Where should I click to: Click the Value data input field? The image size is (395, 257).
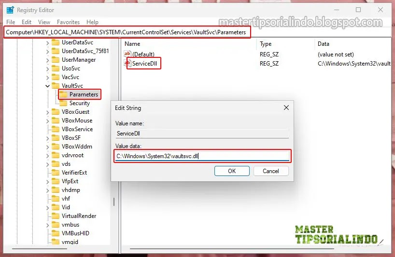point(202,156)
